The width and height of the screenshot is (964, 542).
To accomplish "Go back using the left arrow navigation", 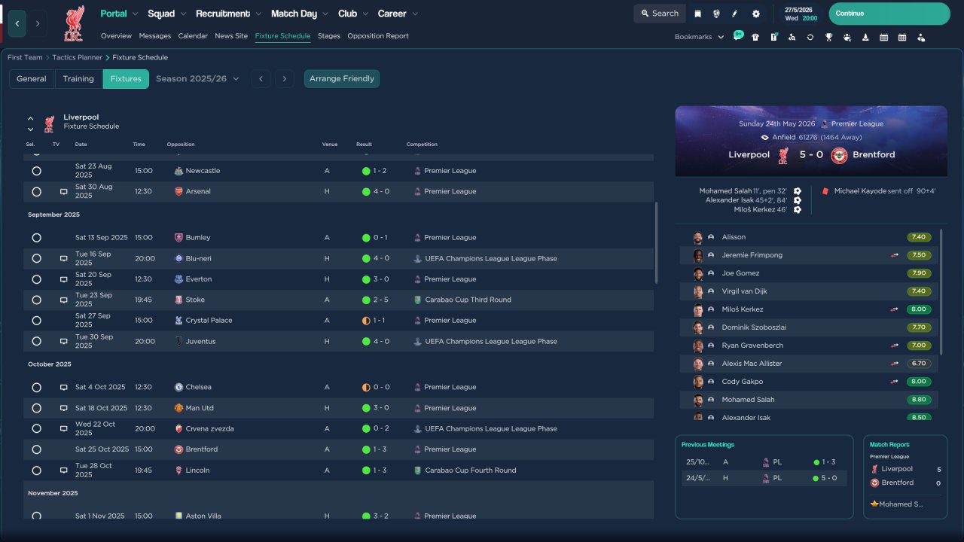I will click(17, 23).
